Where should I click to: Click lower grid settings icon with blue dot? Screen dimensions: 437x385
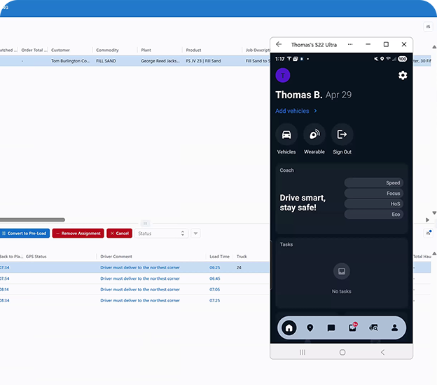[428, 234]
